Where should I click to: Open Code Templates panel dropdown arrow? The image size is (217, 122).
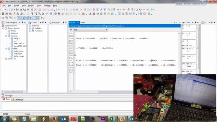tap(193, 22)
